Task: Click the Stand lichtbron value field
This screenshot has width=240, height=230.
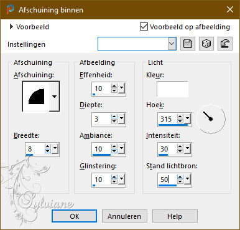Action: 167,179
